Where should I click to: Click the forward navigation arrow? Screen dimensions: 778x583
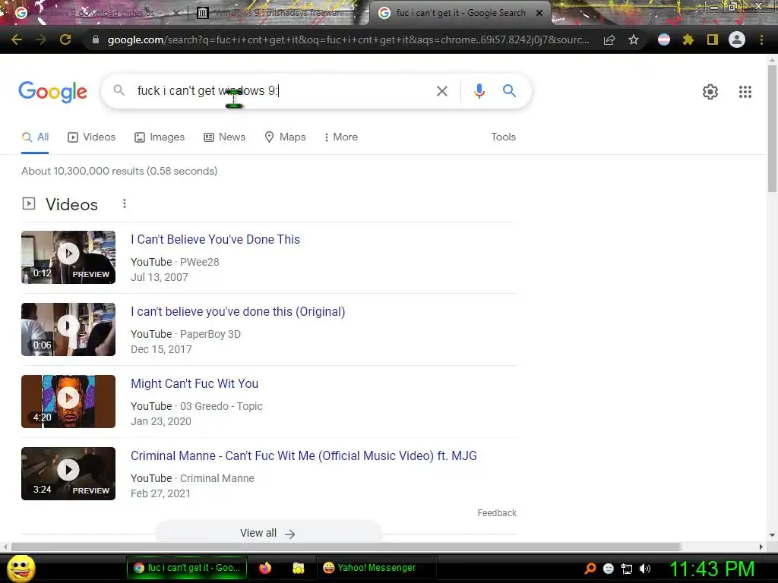(x=41, y=39)
